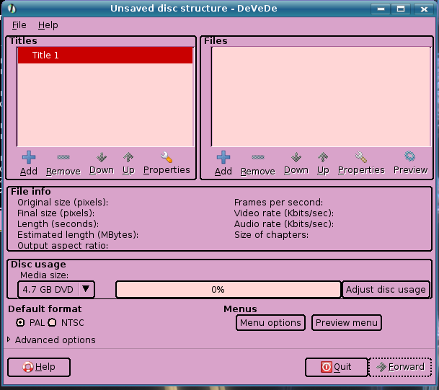Viewport: 439px width, 390px height.
Task: Click the Adjust disc usage button
Action: 386,289
